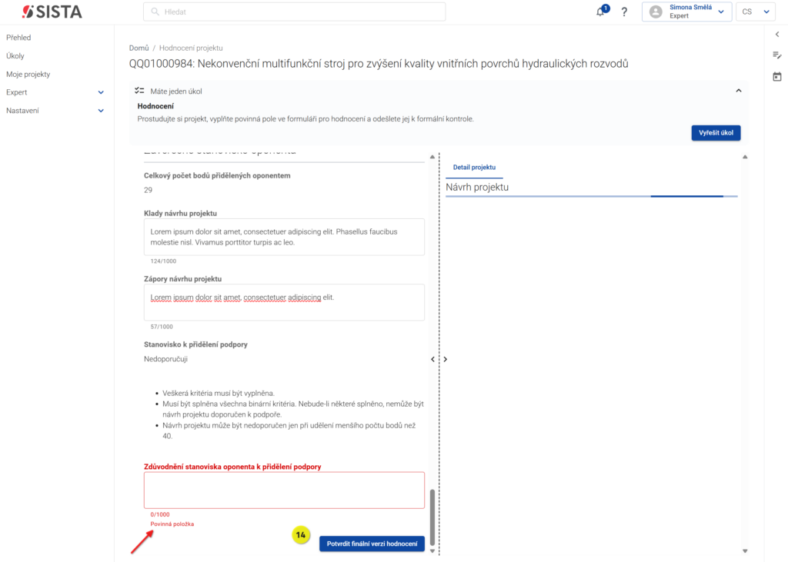Follow the Domů breadcrumb link
This screenshot has width=788, height=562.
pyautogui.click(x=139, y=48)
